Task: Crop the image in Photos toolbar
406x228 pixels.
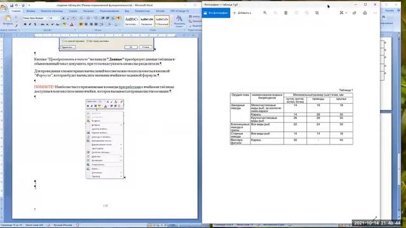Action: click(x=317, y=13)
